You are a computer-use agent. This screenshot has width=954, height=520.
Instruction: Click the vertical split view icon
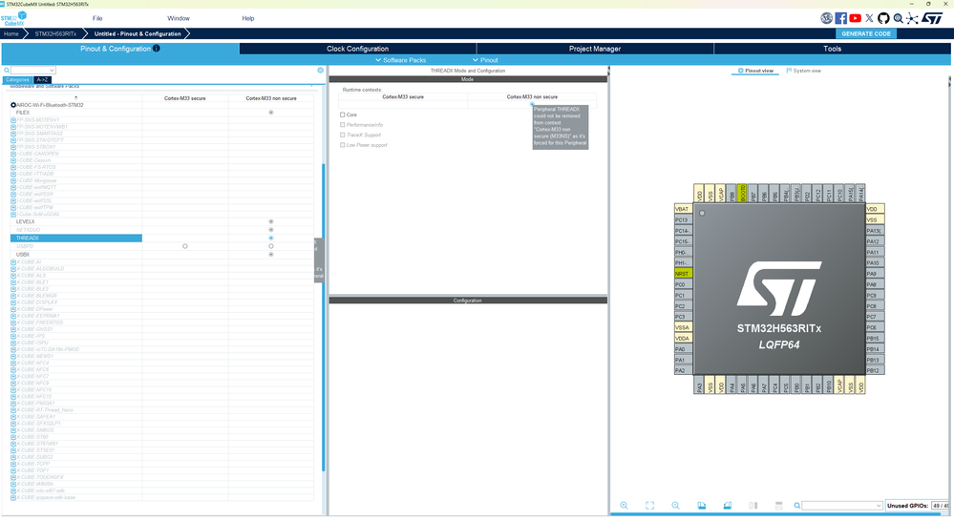coord(753,506)
